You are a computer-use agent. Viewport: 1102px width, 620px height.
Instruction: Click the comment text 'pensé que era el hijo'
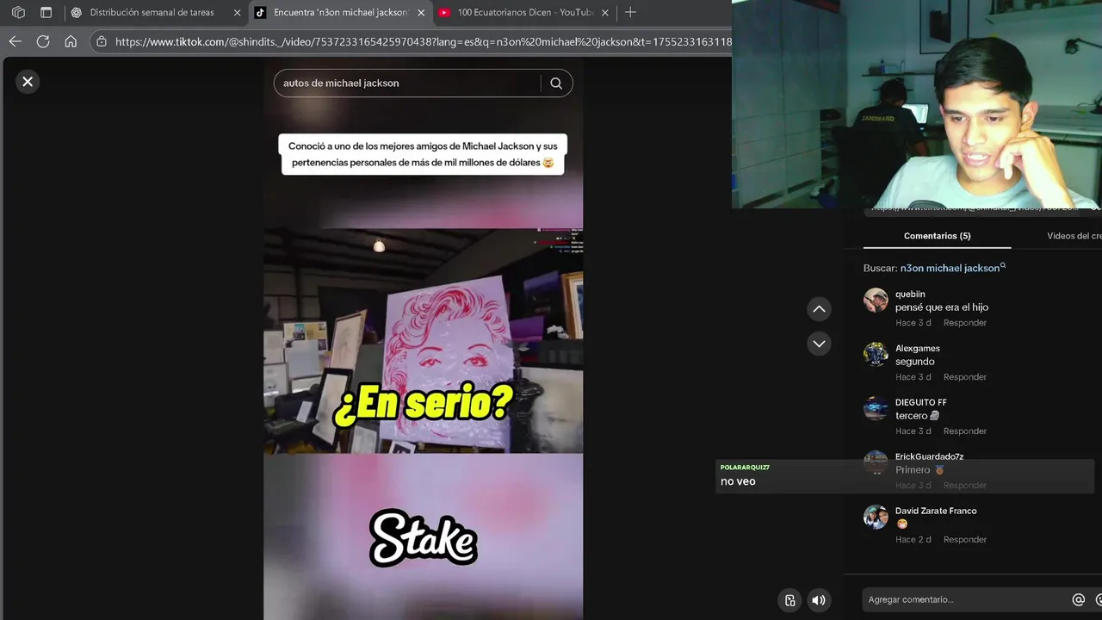tap(942, 307)
